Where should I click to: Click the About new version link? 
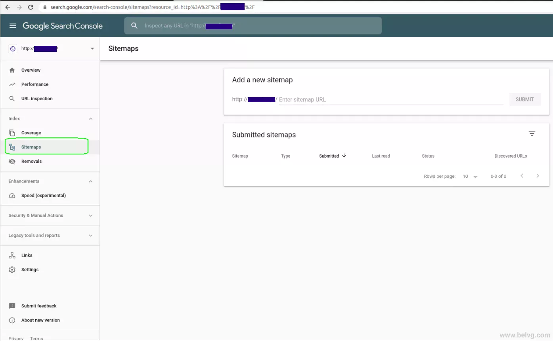40,320
